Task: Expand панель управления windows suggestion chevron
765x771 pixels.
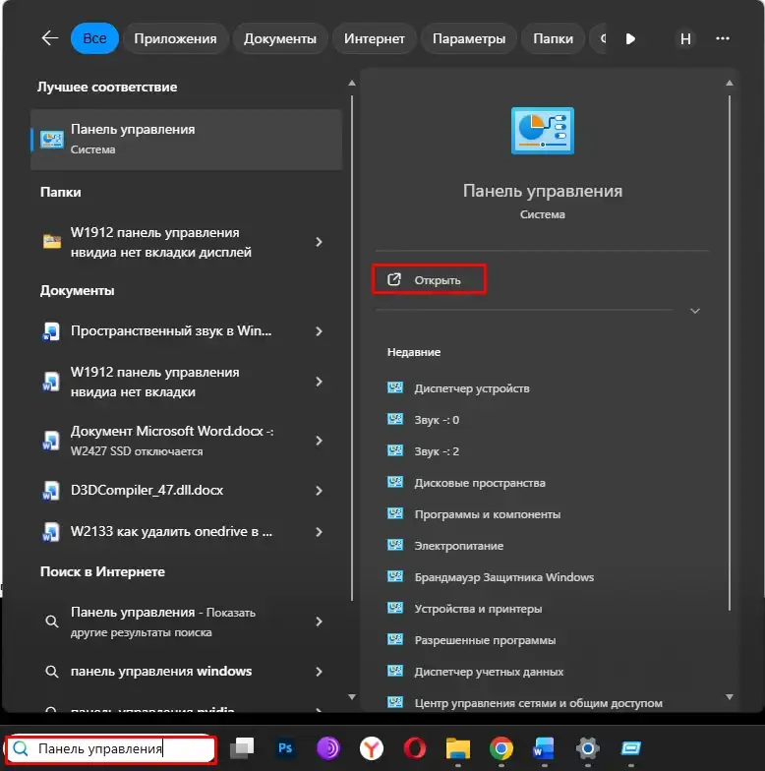Action: coord(319,672)
